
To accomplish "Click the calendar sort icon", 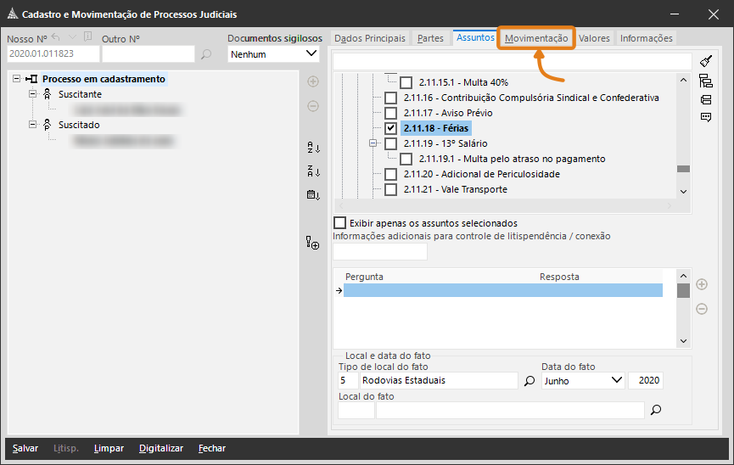I will [313, 195].
